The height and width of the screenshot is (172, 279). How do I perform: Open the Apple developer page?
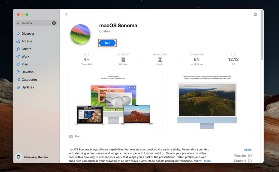[x=248, y=149]
